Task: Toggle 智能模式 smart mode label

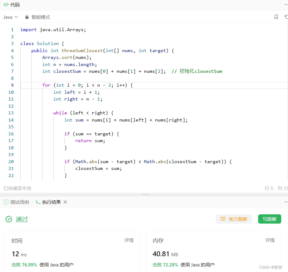Action: click(41, 17)
